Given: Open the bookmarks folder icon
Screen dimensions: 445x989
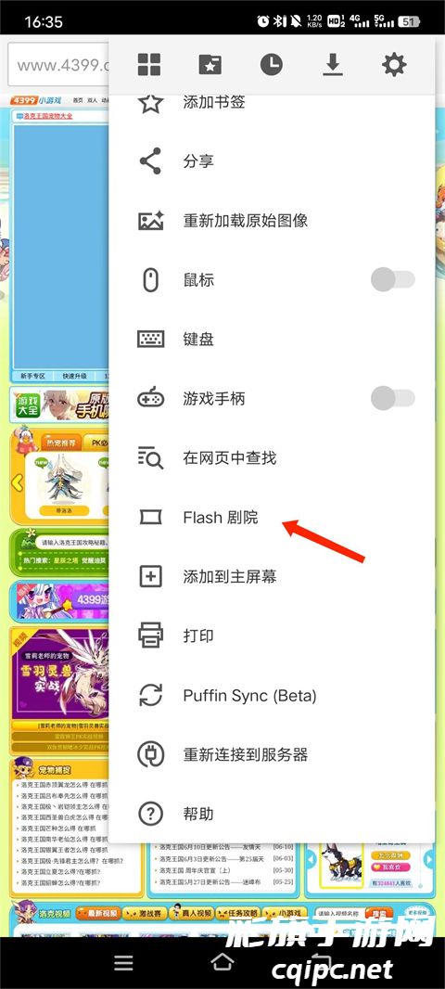Looking at the screenshot, I should [x=210, y=64].
